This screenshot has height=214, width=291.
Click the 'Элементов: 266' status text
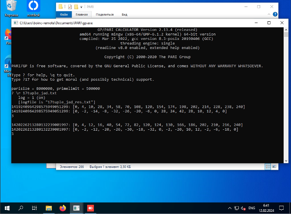click(x=72, y=167)
